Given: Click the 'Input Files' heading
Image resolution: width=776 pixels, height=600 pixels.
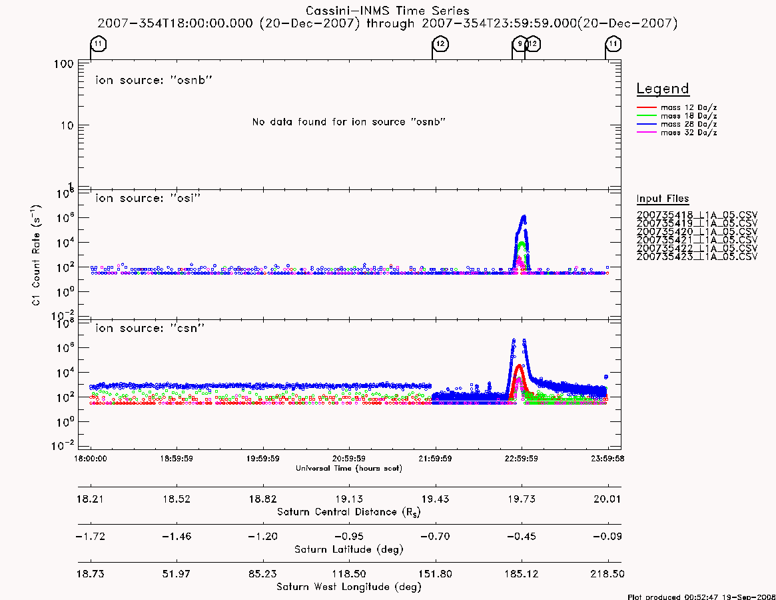Looking at the screenshot, I should tap(663, 199).
